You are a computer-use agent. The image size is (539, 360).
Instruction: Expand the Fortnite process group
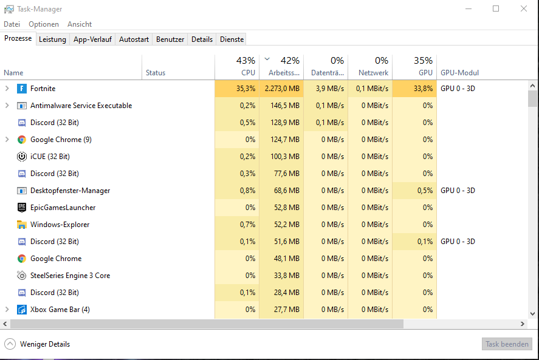(x=7, y=89)
